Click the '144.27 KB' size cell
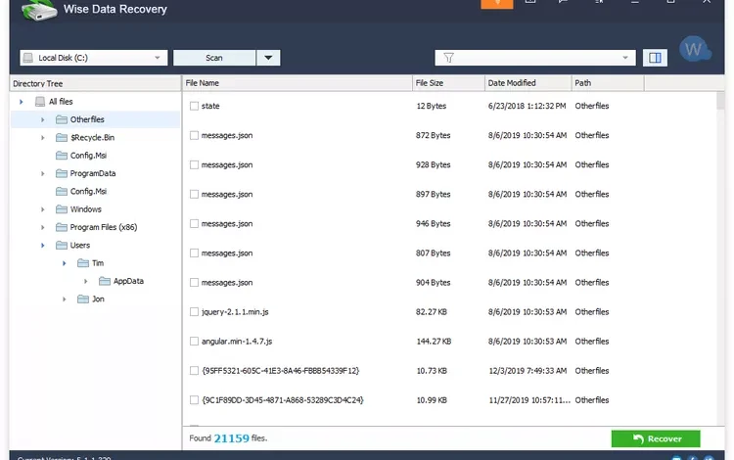The image size is (734, 460). (x=434, y=342)
